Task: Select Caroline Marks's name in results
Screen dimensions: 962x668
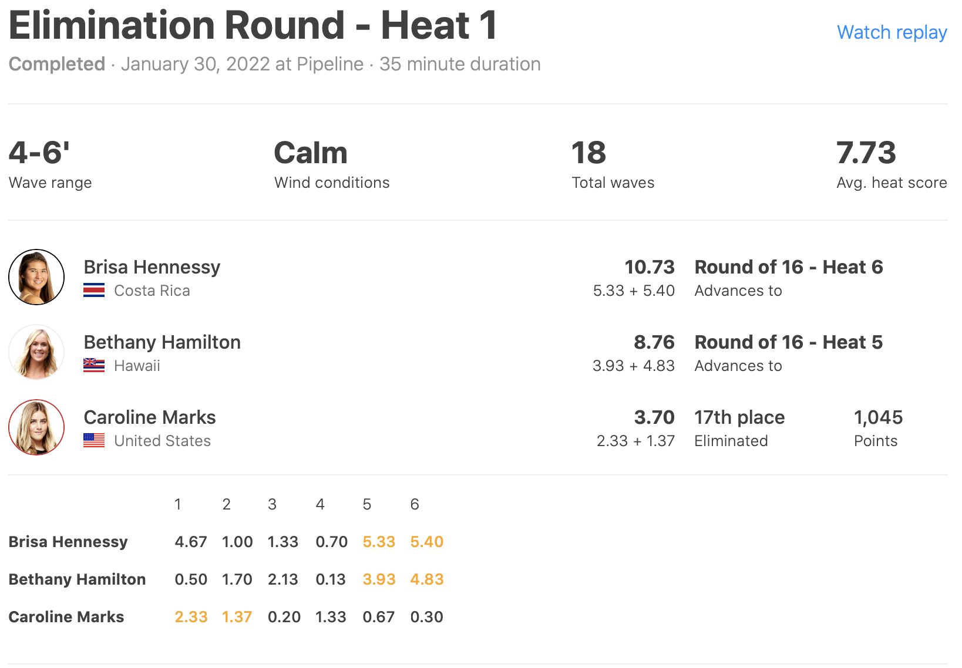Action: tap(150, 417)
